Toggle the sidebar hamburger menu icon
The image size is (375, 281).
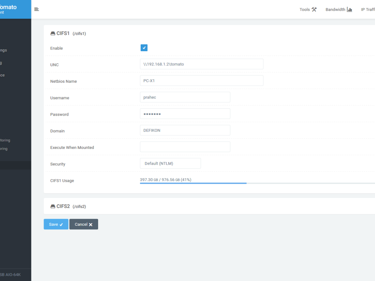37,10
